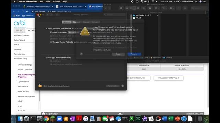This screenshot has height=123, width=220.
Task: Open the Help menu in menu bar
Action: point(64,1)
